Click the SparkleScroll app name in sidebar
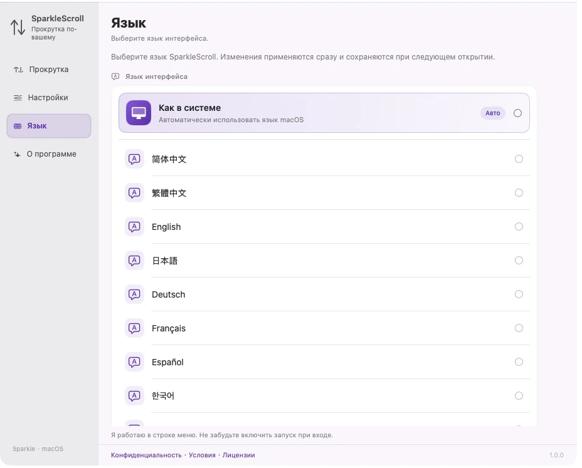This screenshot has height=468, width=582. coord(58,19)
